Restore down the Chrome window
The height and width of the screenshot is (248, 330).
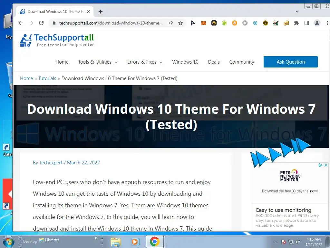316,6
